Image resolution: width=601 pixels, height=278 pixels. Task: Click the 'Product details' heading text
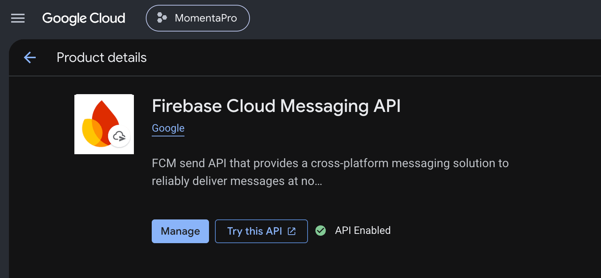102,57
